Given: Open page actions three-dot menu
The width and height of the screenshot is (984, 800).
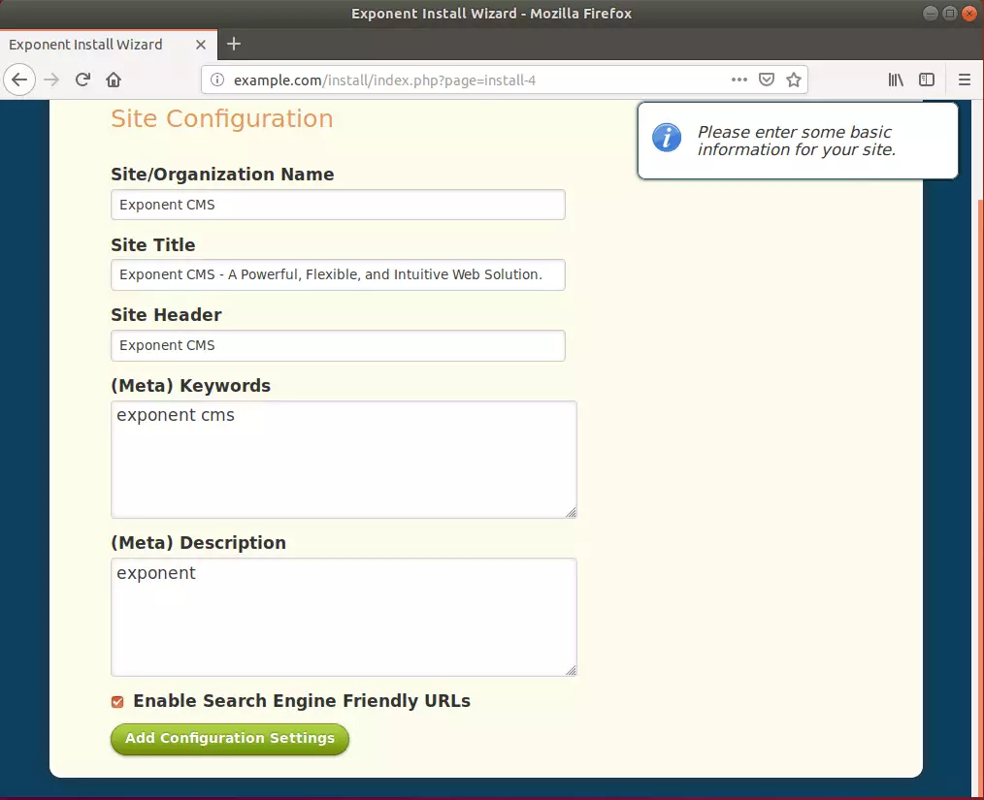Looking at the screenshot, I should [x=739, y=80].
